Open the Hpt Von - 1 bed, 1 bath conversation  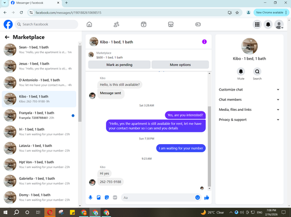[39, 164]
